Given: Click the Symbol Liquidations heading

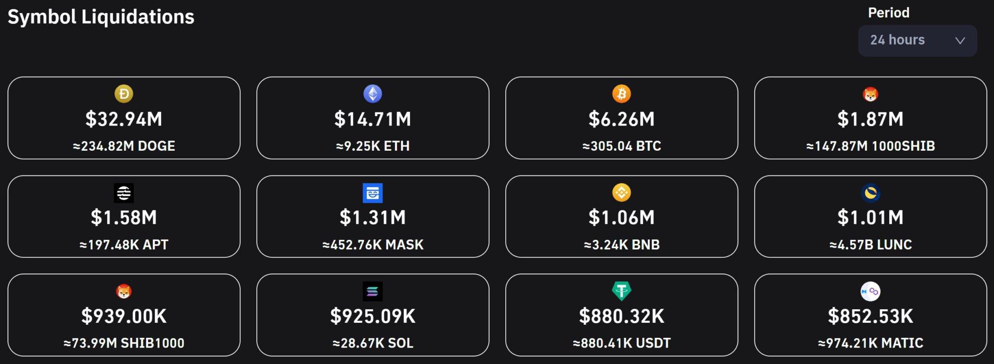Looking at the screenshot, I should click(101, 17).
